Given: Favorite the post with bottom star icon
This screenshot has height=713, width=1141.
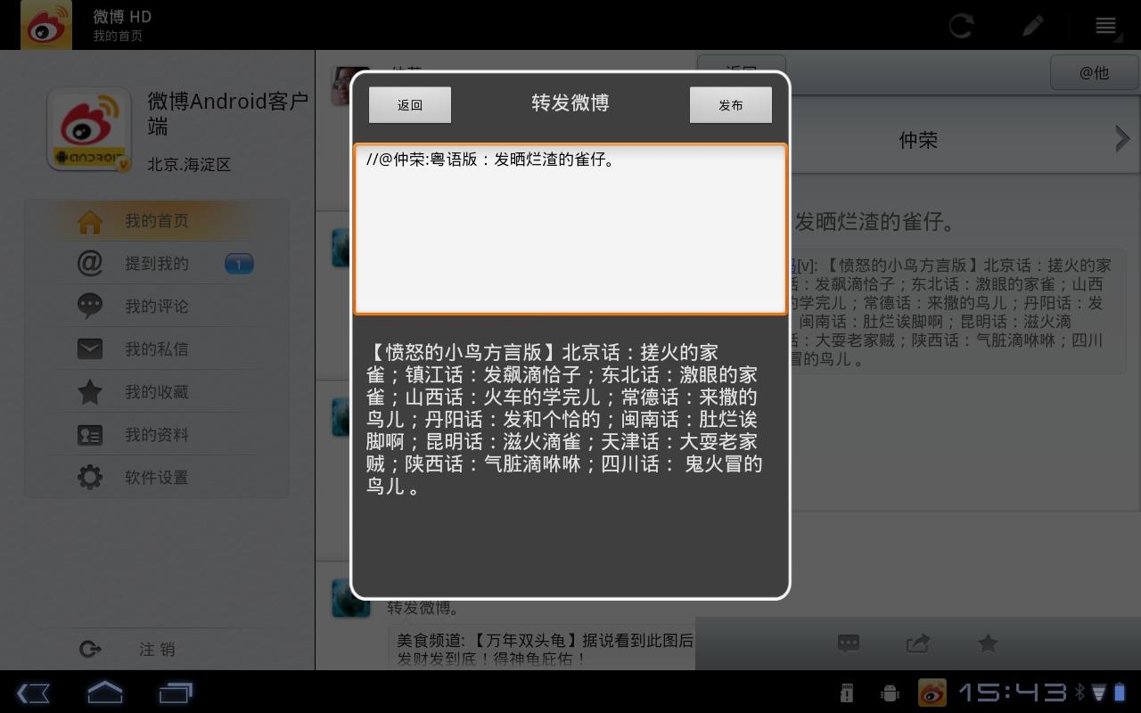Looking at the screenshot, I should click(x=988, y=643).
